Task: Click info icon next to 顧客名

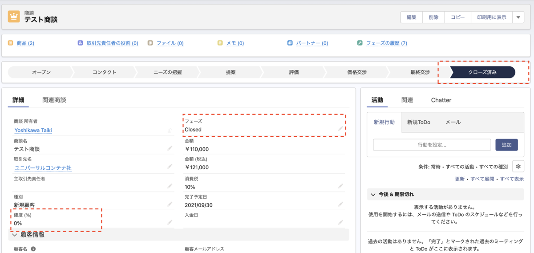Action: pos(33,249)
